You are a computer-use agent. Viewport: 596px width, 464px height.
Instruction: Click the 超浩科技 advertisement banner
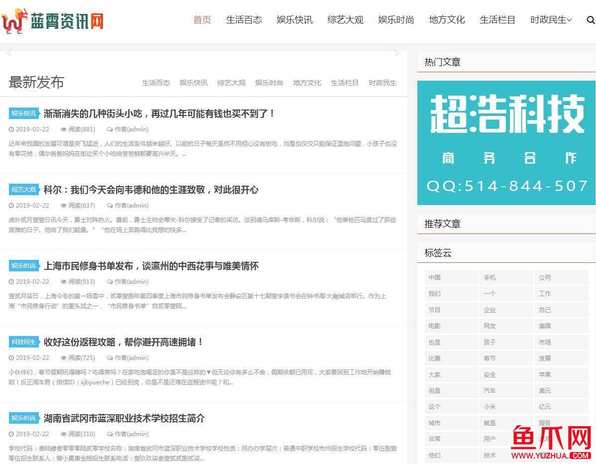pyautogui.click(x=506, y=143)
